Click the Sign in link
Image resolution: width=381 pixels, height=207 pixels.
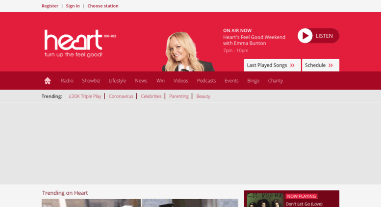[x=73, y=6]
